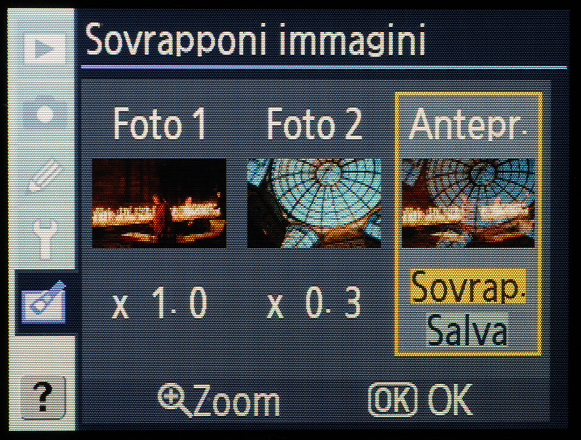This screenshot has width=581, height=440.
Task: Click the Sovrapponi immagini title
Action: [x=255, y=40]
